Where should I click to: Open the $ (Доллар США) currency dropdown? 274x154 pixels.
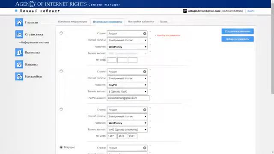coord(127,92)
